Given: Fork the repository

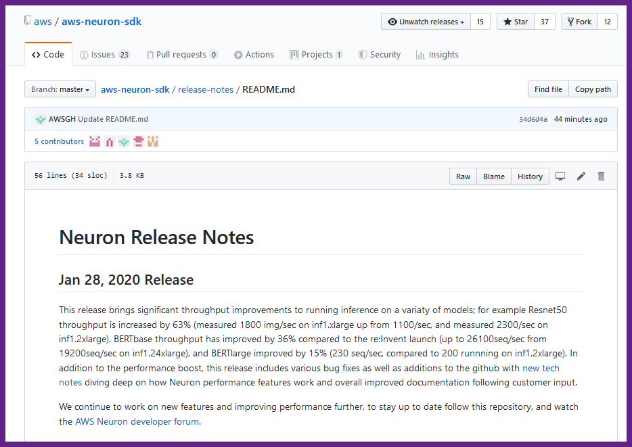Looking at the screenshot, I should click(580, 22).
